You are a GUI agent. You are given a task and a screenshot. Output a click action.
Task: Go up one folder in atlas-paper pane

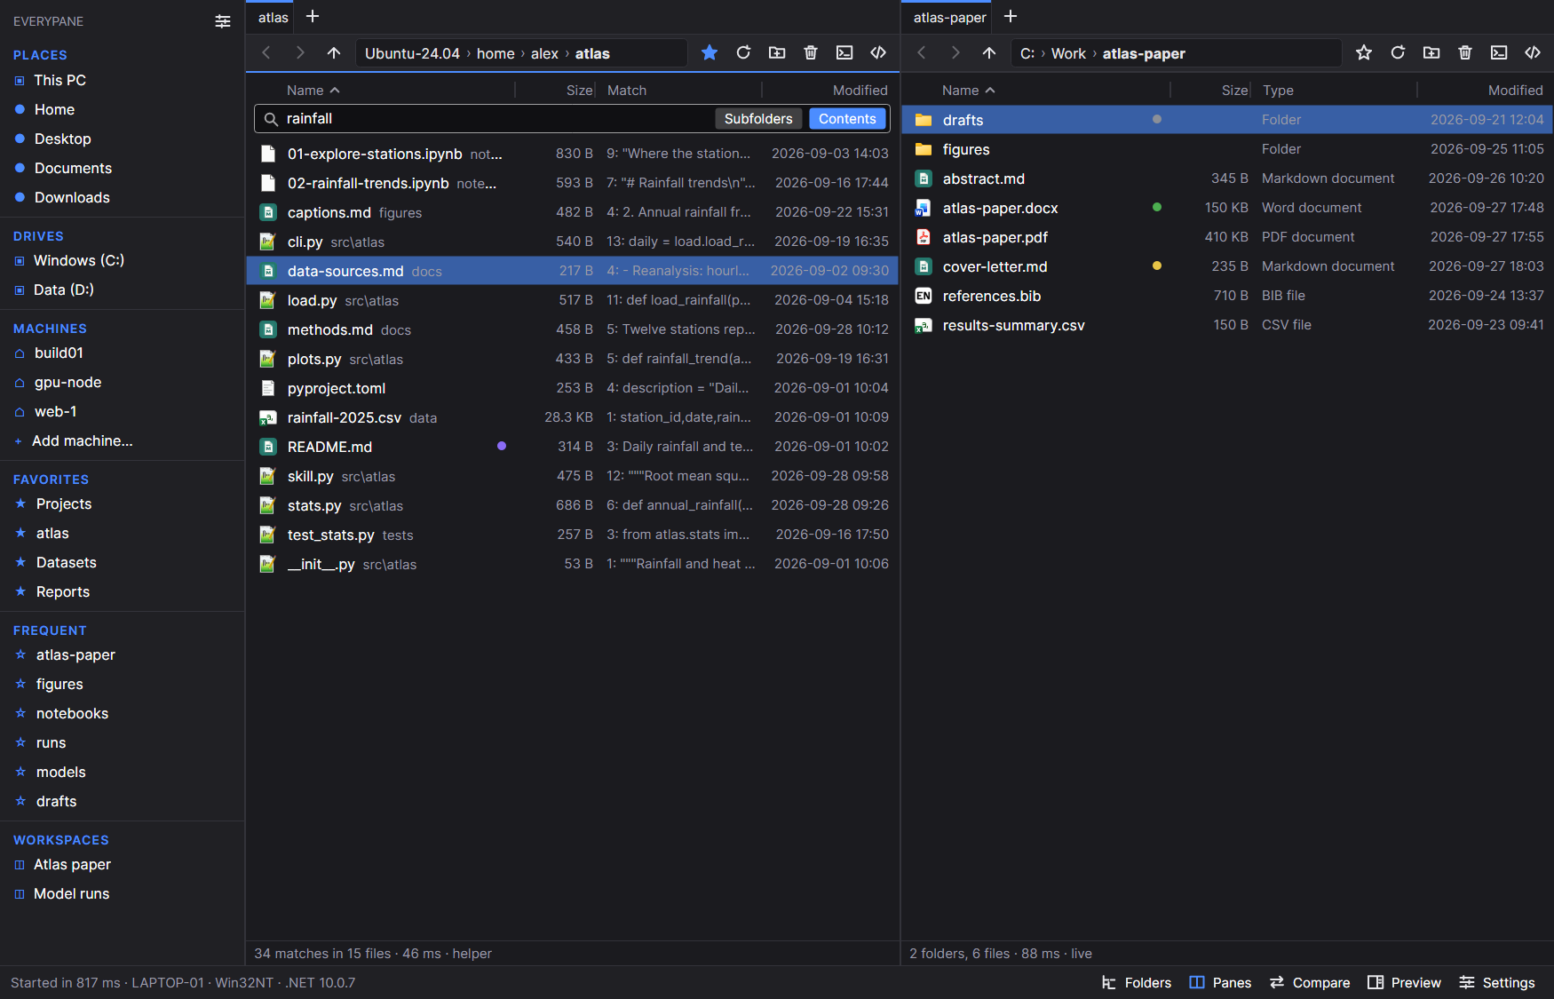pyautogui.click(x=989, y=53)
